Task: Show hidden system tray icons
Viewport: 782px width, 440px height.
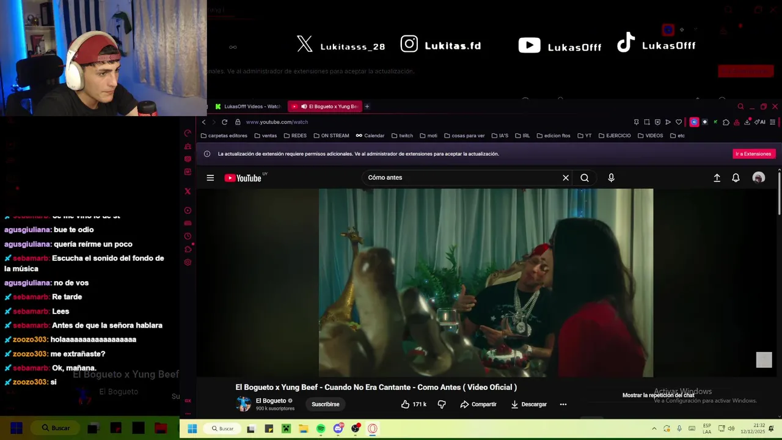Action: [654, 429]
